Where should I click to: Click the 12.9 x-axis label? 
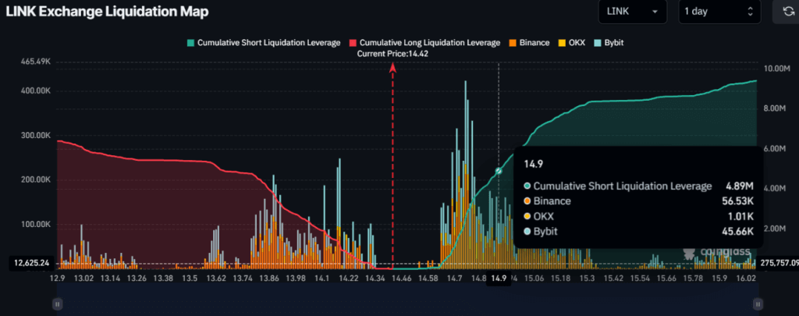(x=57, y=279)
